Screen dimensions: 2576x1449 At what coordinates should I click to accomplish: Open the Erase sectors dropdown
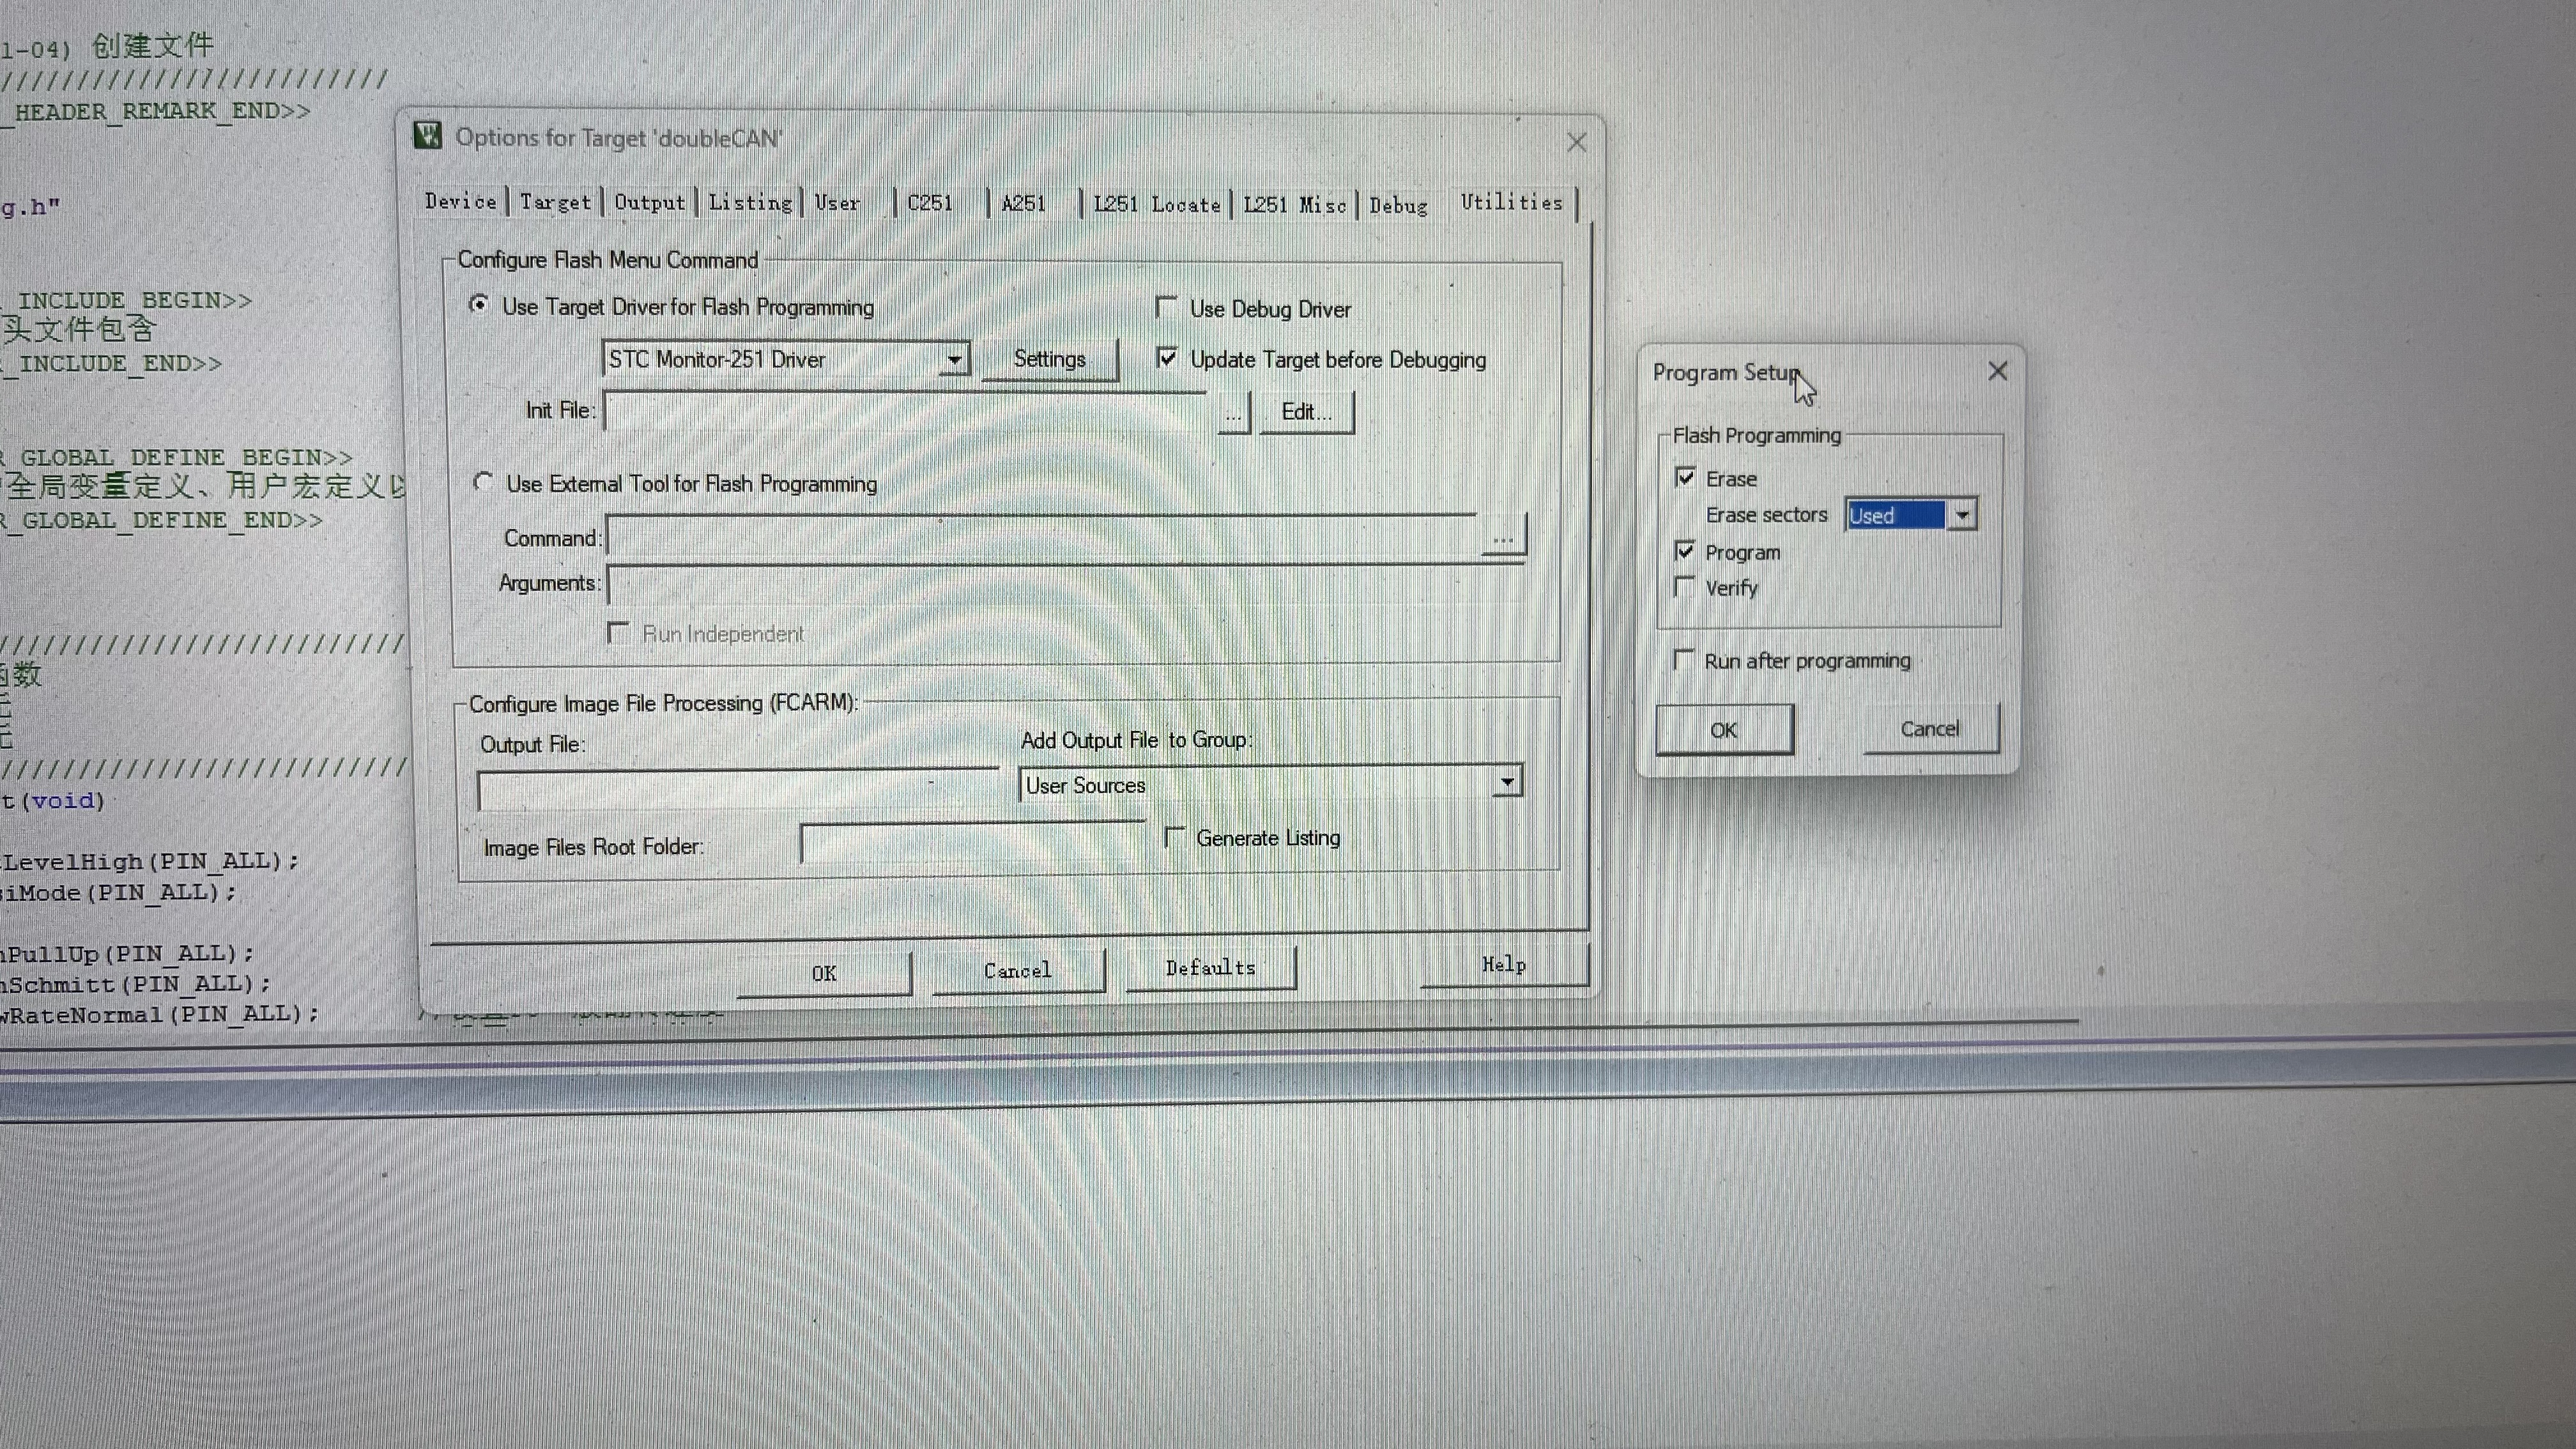[x=1962, y=515]
